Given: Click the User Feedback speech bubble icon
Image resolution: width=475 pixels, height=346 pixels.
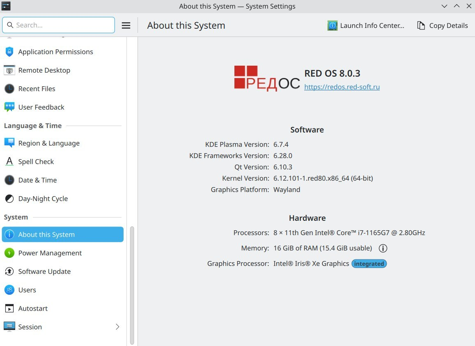Looking at the screenshot, I should tap(9, 107).
